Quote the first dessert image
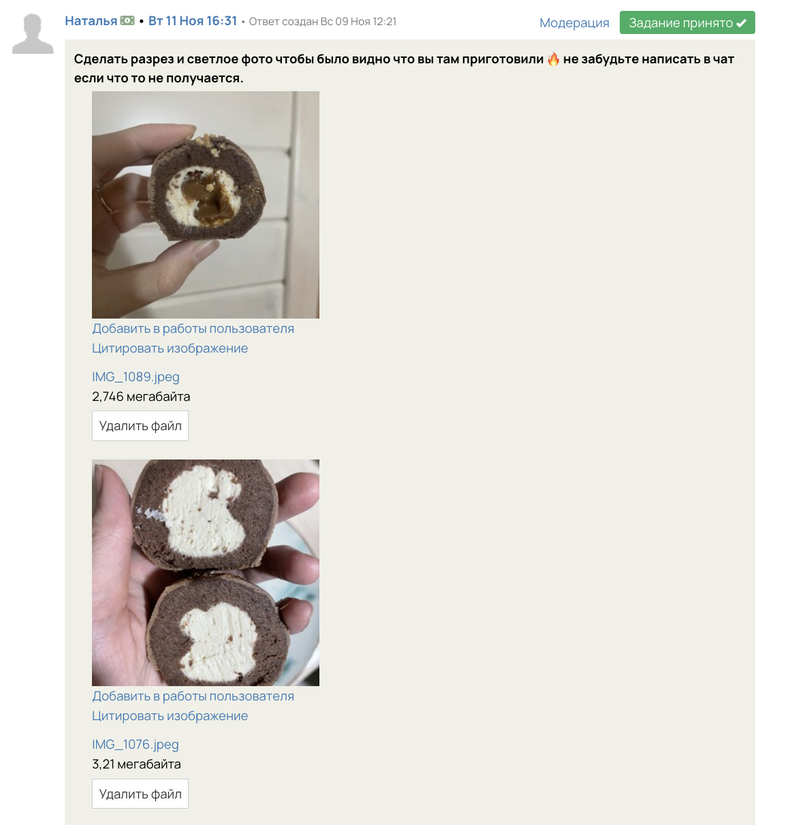Viewport: 790px width, 825px height. point(170,349)
